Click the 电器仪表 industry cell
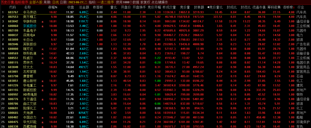 [x=303, y=62]
